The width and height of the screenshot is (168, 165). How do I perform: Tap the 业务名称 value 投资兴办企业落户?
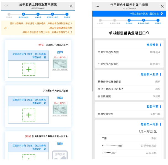click(108, 52)
